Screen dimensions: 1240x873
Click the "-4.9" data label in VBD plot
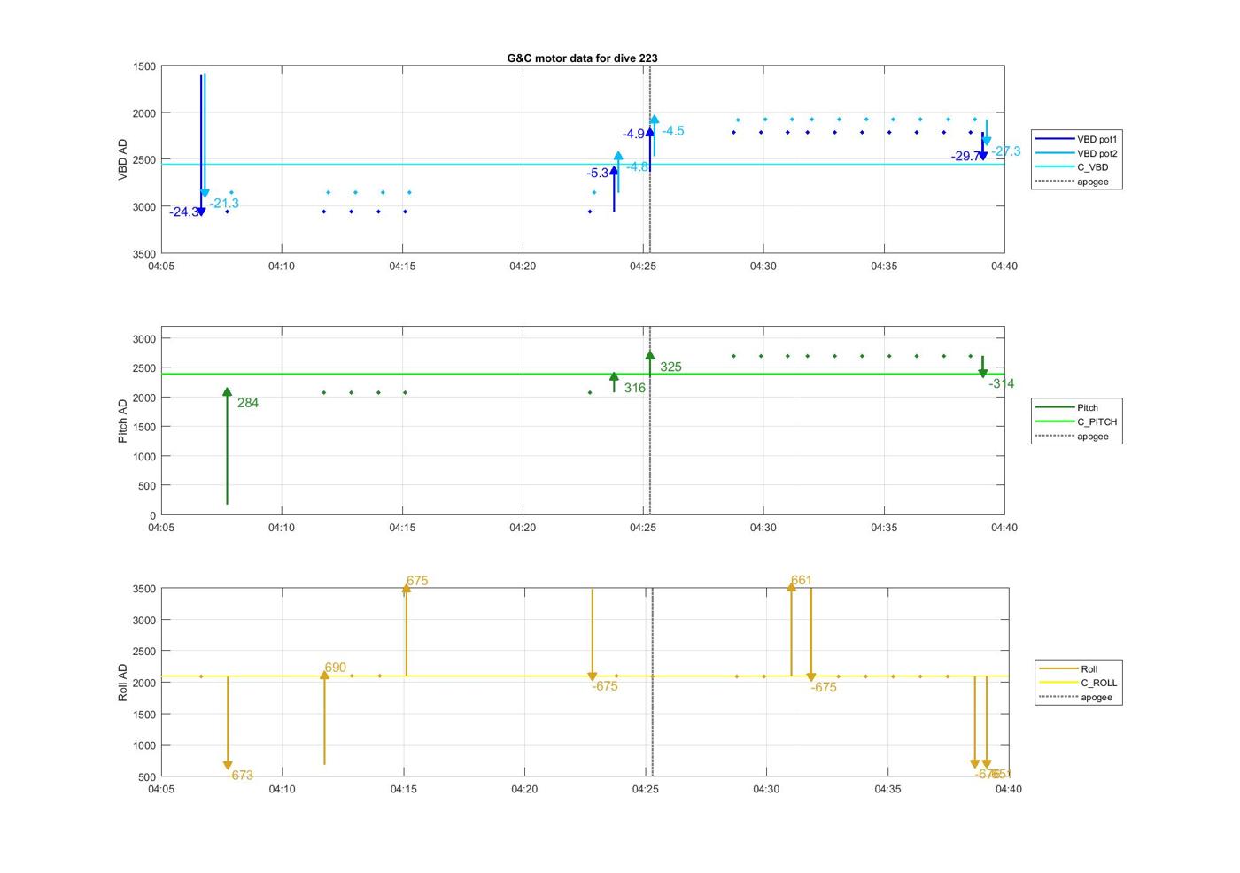pyautogui.click(x=633, y=135)
